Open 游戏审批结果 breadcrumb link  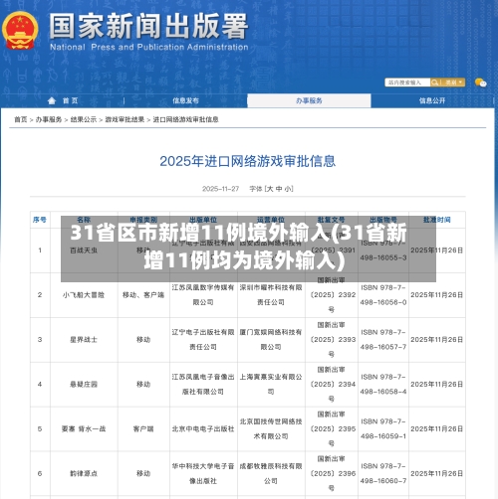tap(124, 119)
